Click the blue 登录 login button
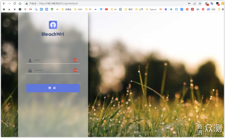Viewport: 225px width, 138px height. click(x=53, y=88)
